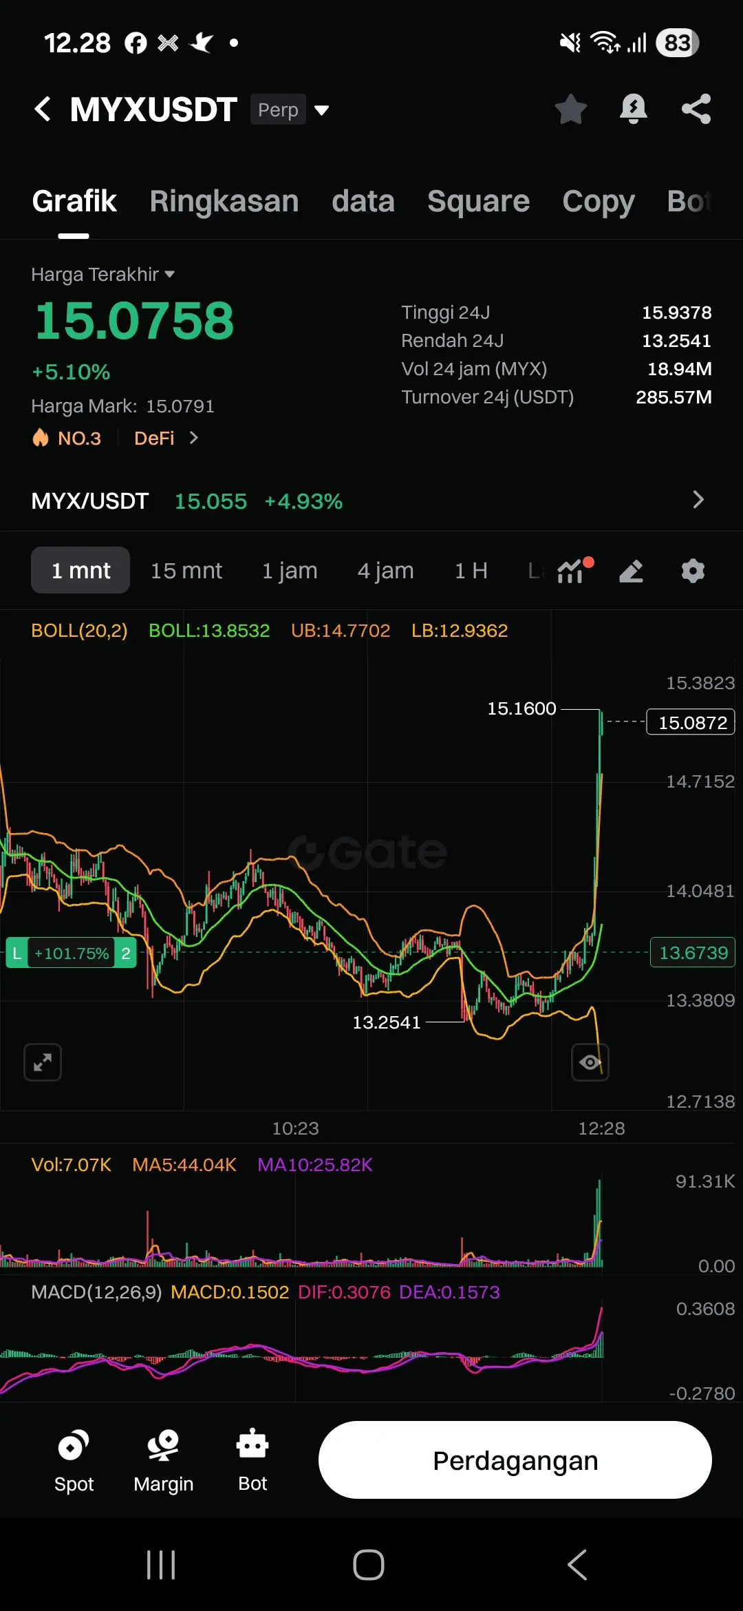Select the 1 H timeframe
This screenshot has height=1611, width=743.
coord(471,570)
